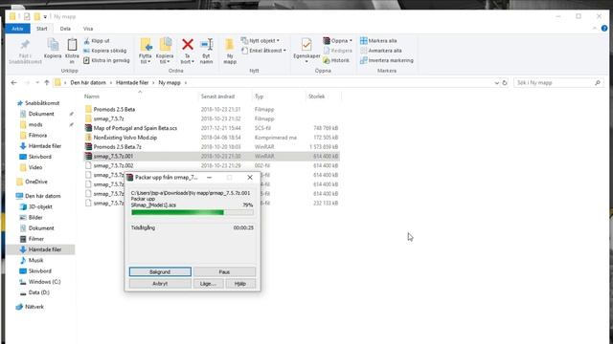The image size is (613, 344).
Task: Cancel extraction with Avbryt button
Action: tap(160, 284)
